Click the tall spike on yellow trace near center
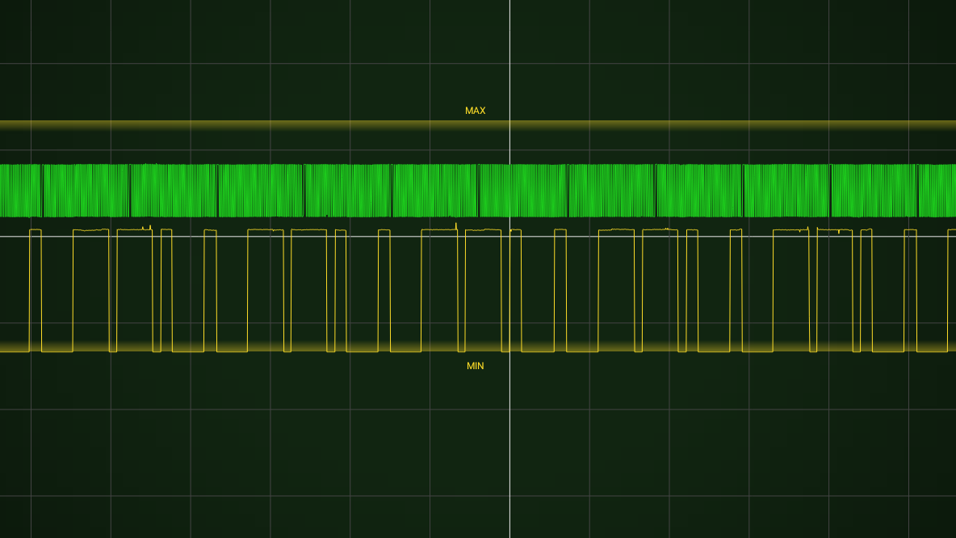 [456, 225]
